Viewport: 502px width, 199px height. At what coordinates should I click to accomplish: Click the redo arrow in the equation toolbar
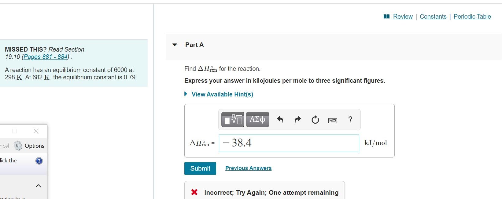pyautogui.click(x=297, y=120)
